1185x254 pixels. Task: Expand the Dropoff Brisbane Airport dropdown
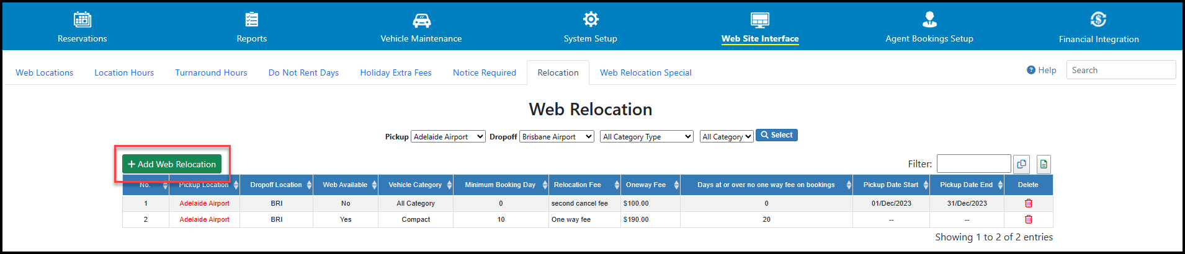[x=557, y=137]
